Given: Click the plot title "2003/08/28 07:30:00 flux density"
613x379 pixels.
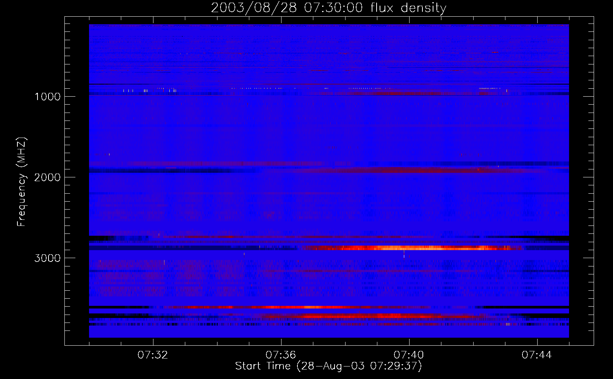Looking at the screenshot, I should [328, 8].
